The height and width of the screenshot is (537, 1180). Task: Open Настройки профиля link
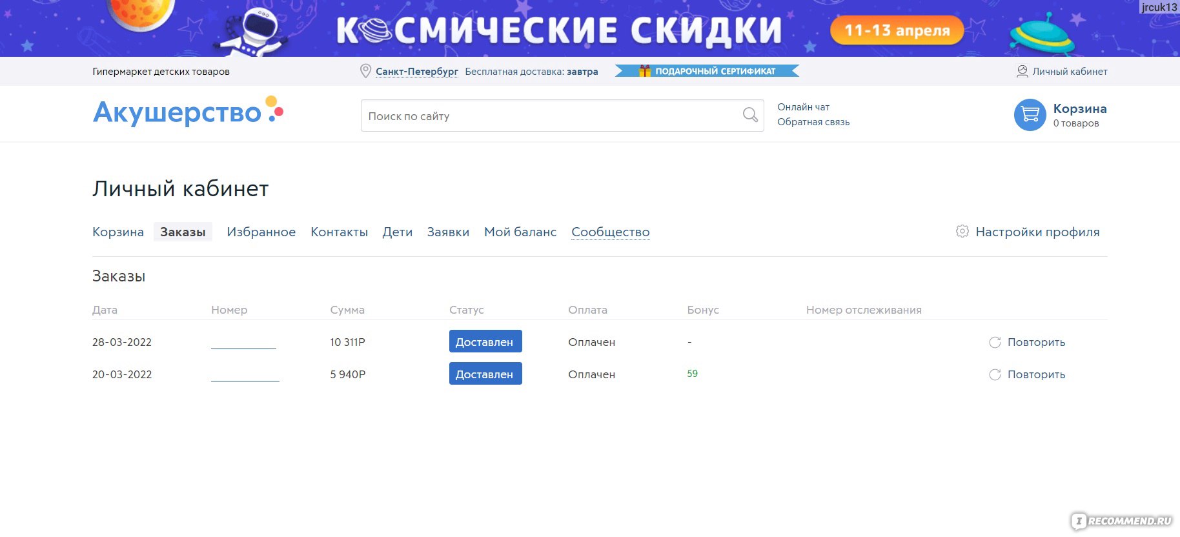point(1037,232)
